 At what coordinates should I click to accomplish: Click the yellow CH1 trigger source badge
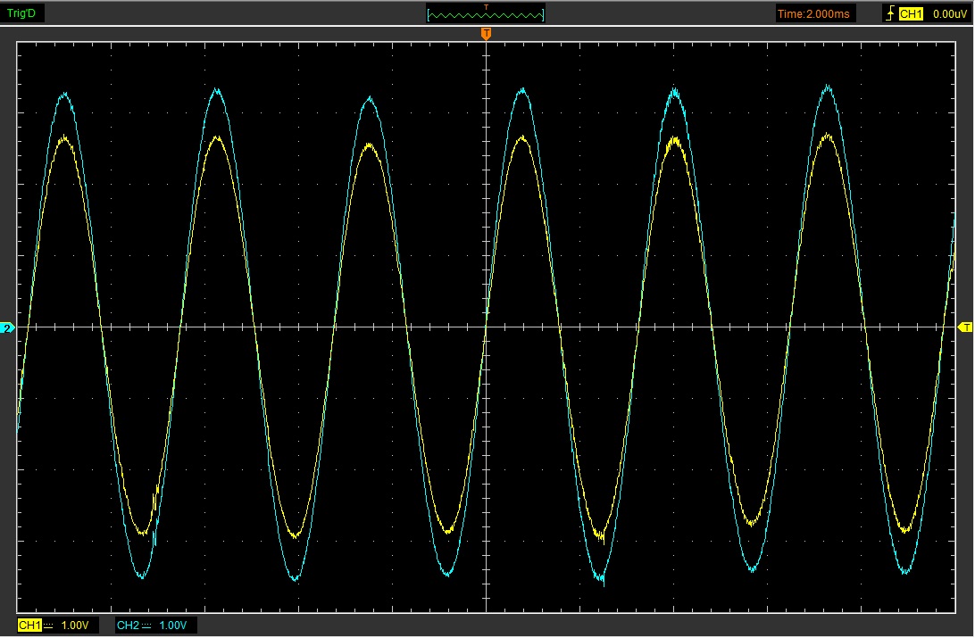pos(910,13)
